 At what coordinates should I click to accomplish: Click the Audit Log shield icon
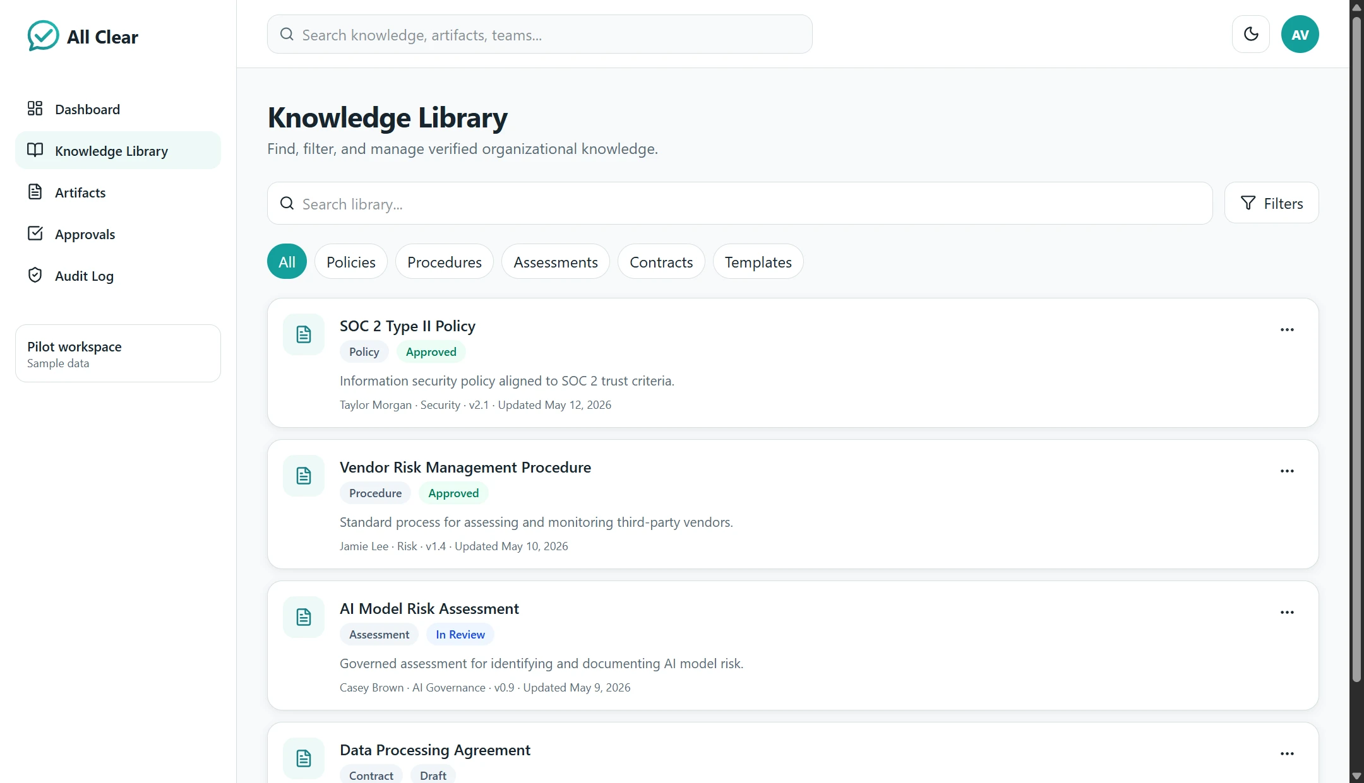[x=35, y=275]
